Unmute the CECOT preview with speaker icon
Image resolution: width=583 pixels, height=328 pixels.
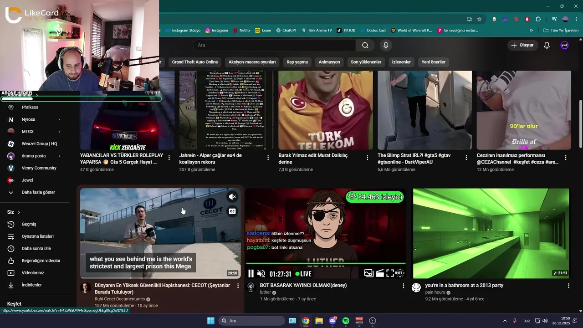click(232, 197)
